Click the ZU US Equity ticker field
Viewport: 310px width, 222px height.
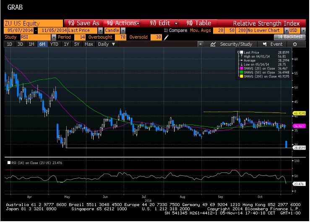[x=33, y=24]
